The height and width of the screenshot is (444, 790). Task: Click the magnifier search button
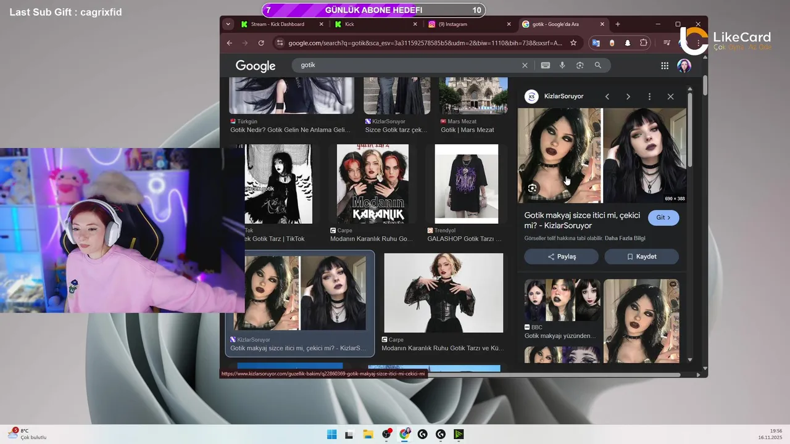[598, 65]
